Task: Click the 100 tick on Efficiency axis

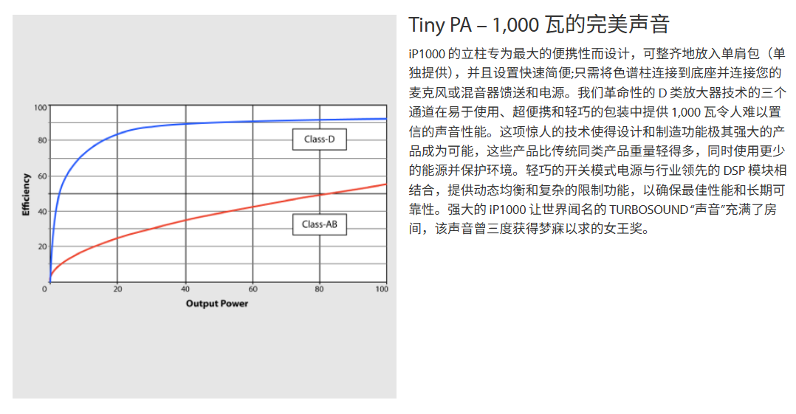Action: click(41, 108)
